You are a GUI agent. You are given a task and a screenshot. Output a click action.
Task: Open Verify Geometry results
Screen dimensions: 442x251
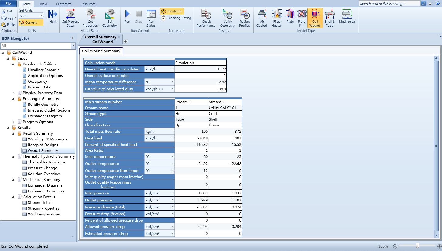pos(227,18)
